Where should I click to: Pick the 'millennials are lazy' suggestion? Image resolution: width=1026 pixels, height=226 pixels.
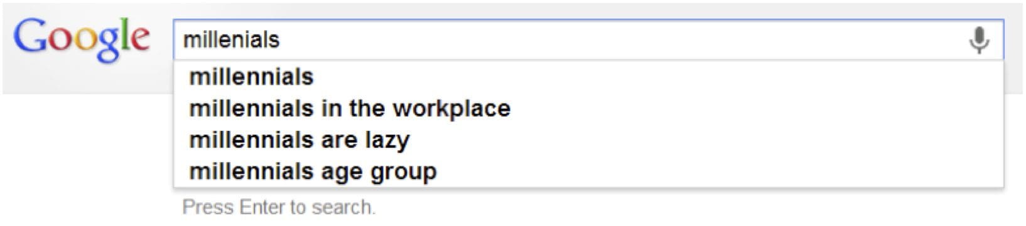tap(588, 140)
